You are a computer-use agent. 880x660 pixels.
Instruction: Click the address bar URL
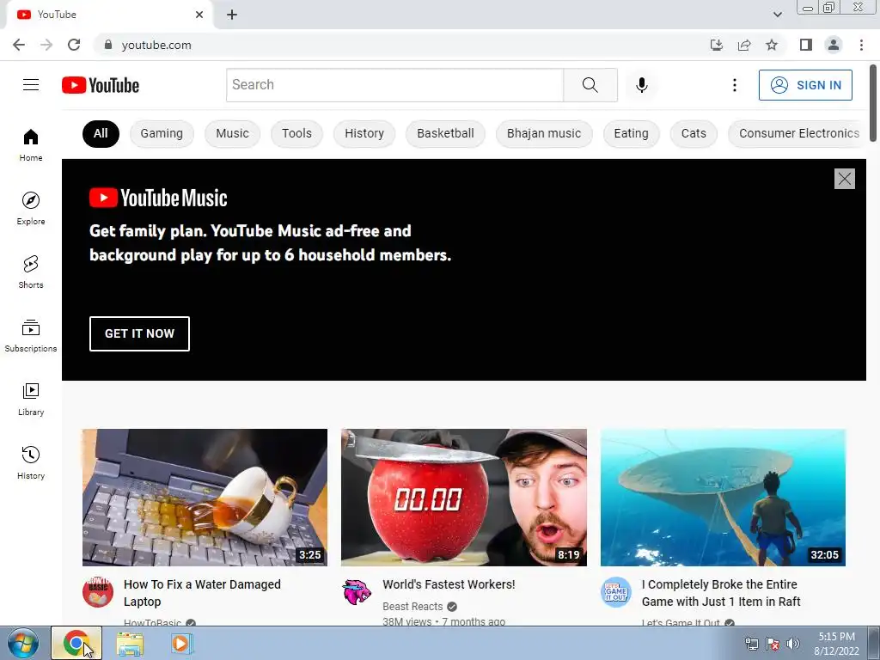point(156,45)
